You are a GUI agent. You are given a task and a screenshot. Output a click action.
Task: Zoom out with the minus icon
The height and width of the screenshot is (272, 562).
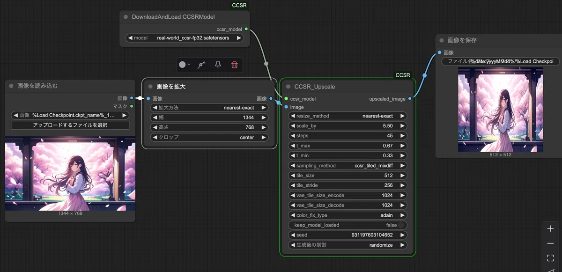550,243
